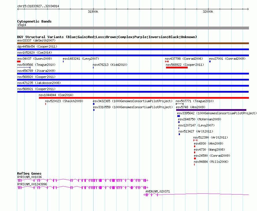Open esv3432365 1000Genomes variant label
Screen dimensions: 257x211
[133, 101]
